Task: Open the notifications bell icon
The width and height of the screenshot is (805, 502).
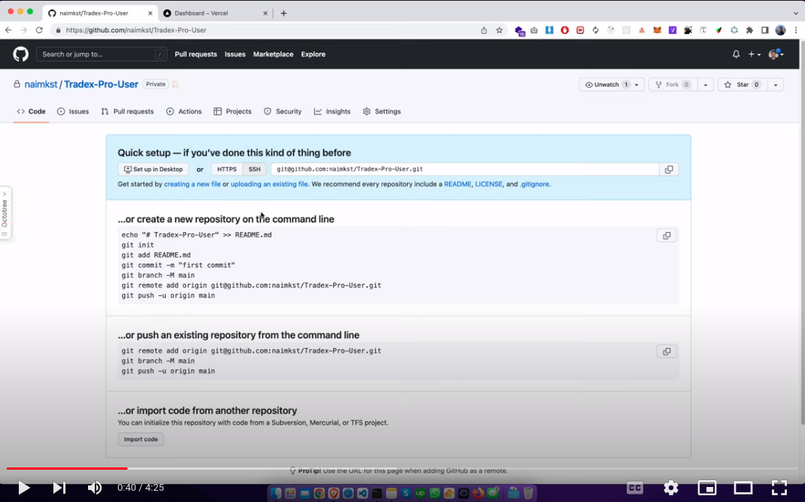Action: click(x=736, y=54)
